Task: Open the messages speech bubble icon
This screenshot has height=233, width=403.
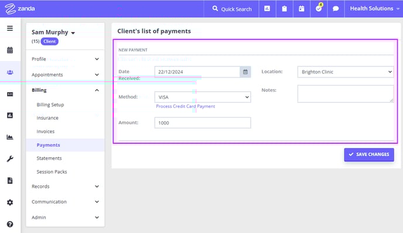Action: [x=336, y=8]
